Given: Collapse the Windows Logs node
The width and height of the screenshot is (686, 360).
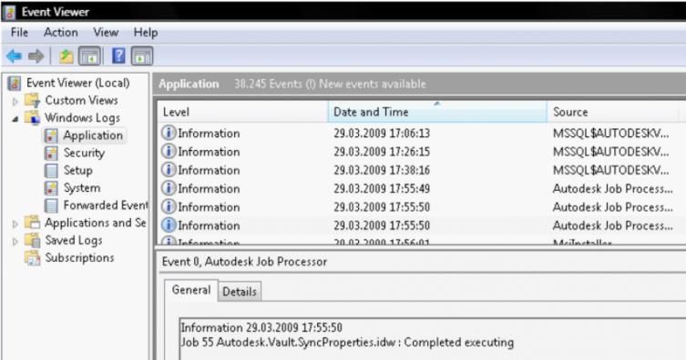Looking at the screenshot, I should (x=15, y=119).
